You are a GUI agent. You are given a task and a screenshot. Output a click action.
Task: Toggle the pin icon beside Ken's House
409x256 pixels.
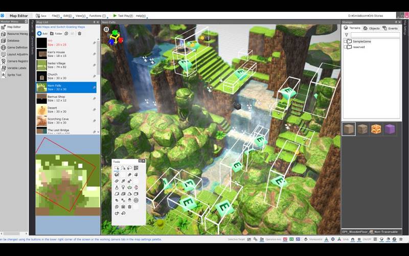pyautogui.click(x=94, y=54)
